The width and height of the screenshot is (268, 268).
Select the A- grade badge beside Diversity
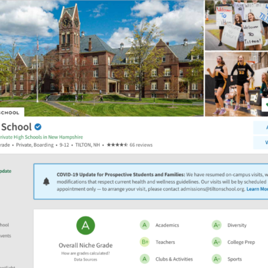click(216, 225)
